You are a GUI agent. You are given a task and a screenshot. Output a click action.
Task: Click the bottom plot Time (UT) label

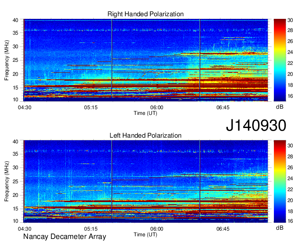pyautogui.click(x=145, y=235)
